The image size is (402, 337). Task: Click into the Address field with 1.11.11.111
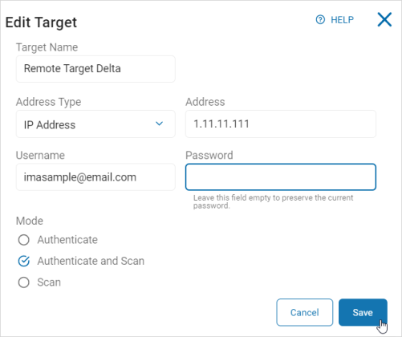point(281,124)
